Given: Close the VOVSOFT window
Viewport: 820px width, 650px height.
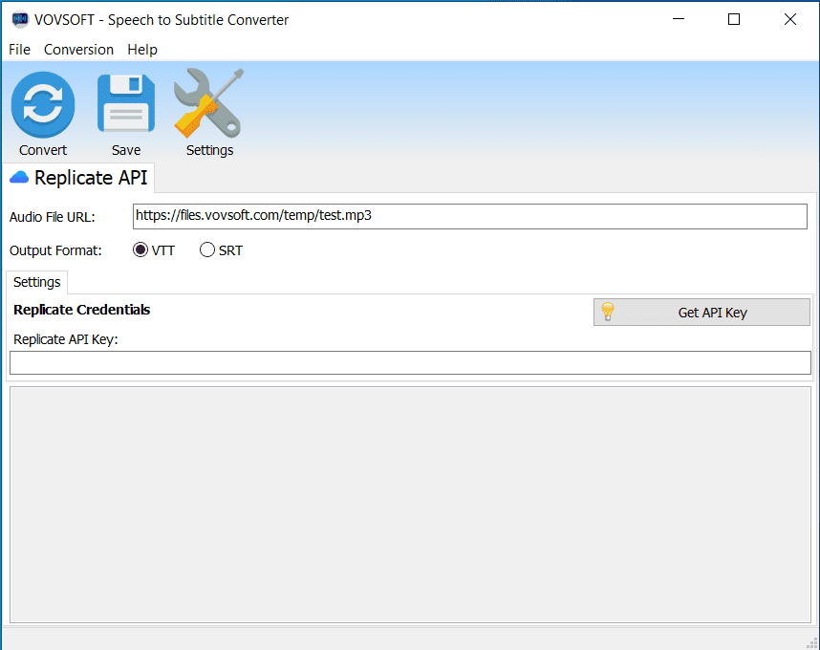Looking at the screenshot, I should tap(790, 19).
